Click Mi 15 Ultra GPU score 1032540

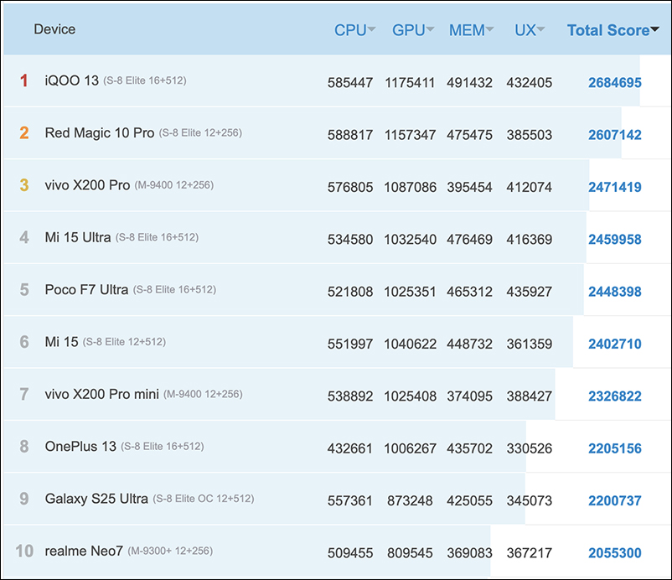[410, 239]
